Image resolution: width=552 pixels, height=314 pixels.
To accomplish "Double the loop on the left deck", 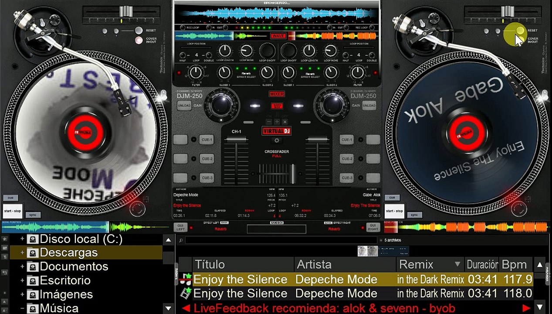I will click(209, 55).
